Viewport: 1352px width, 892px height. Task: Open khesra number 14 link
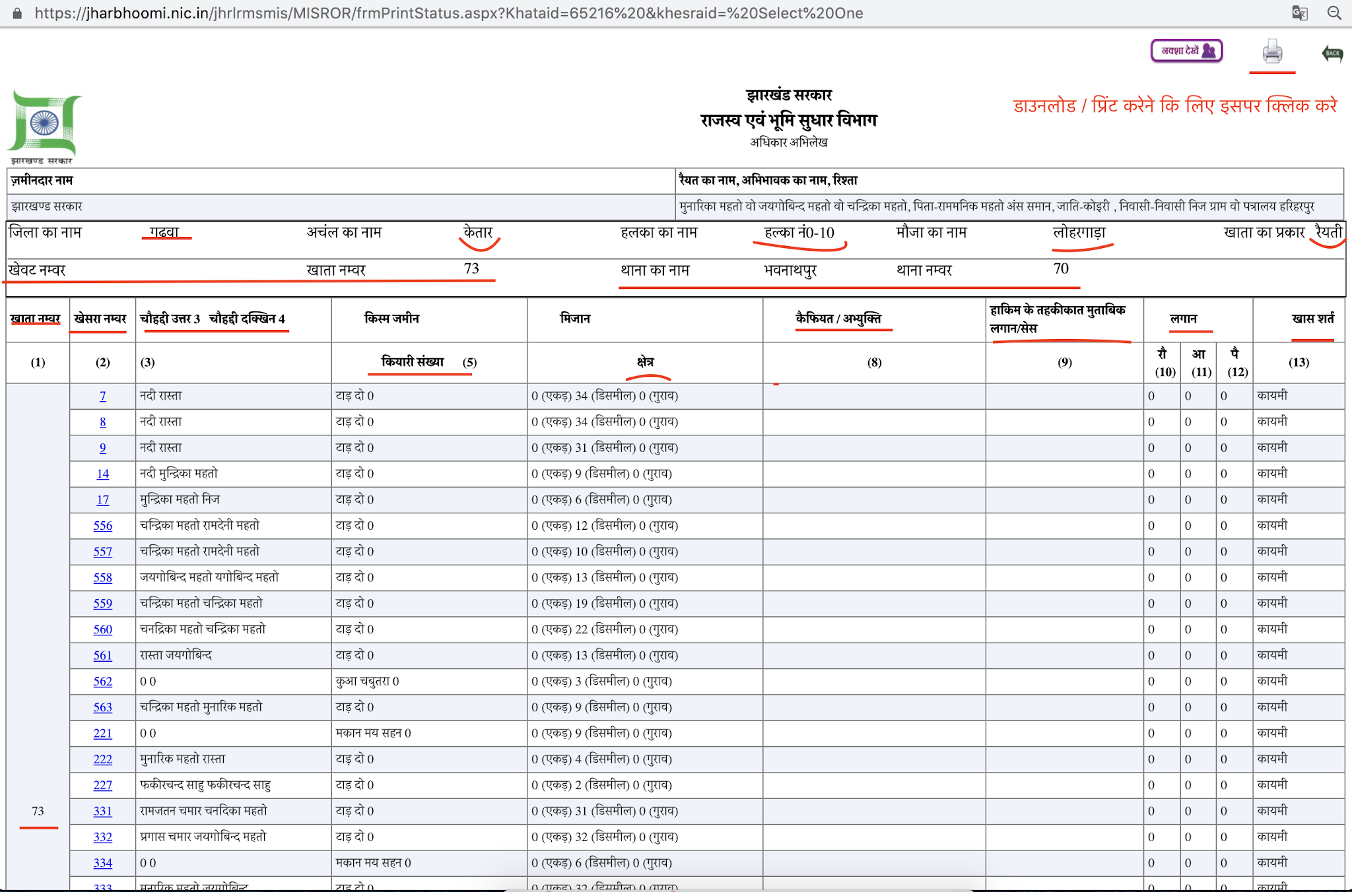click(102, 474)
